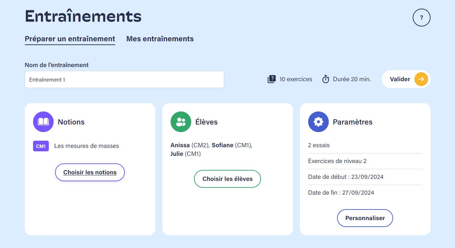Click the CM1 level badge
This screenshot has width=455, height=248.
click(x=41, y=146)
